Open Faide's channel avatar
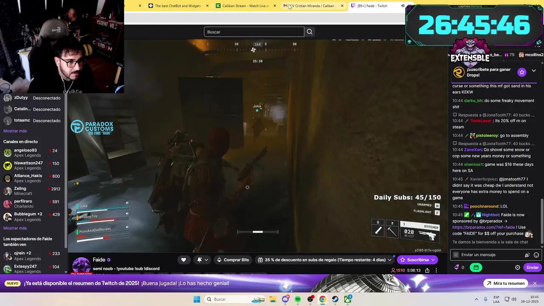The width and height of the screenshot is (544, 306). [x=81, y=266]
